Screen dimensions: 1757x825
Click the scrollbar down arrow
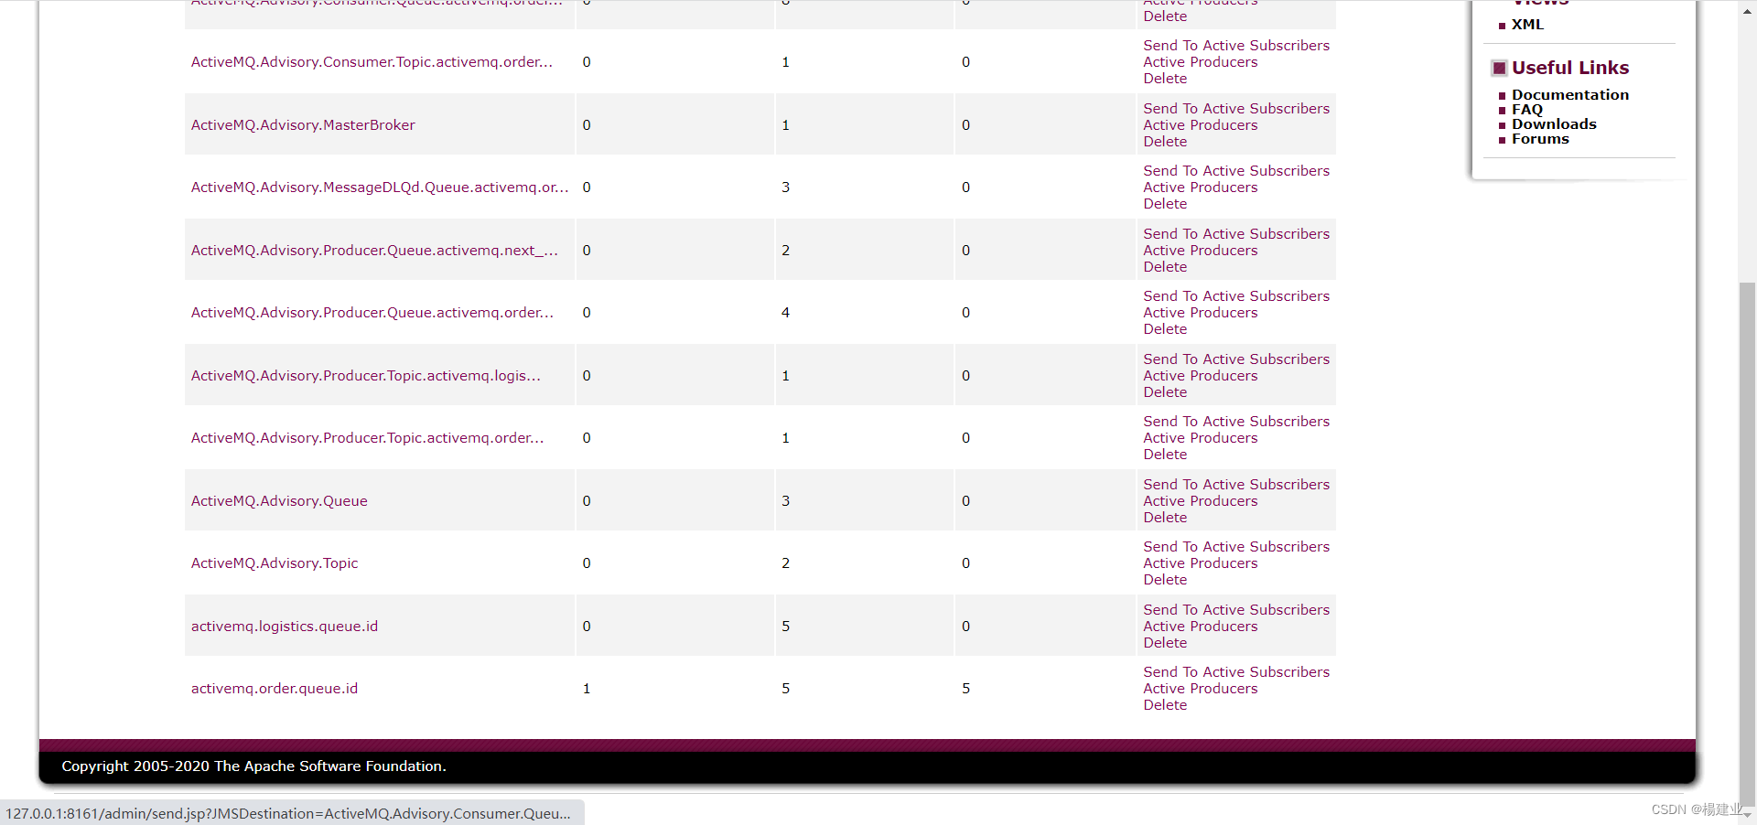coord(1748,815)
